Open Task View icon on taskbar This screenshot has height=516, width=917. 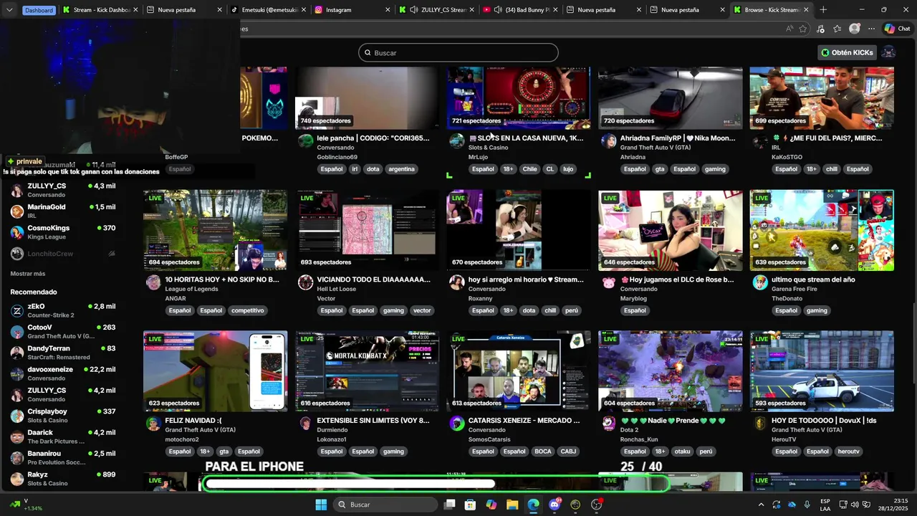449,505
